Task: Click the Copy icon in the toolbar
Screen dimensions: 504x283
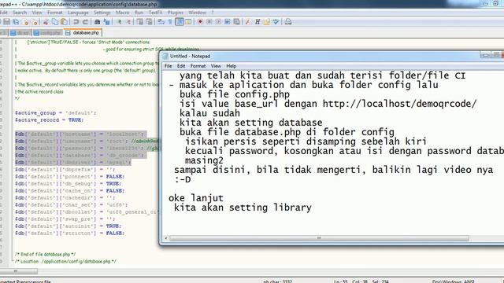Action: 55,22
